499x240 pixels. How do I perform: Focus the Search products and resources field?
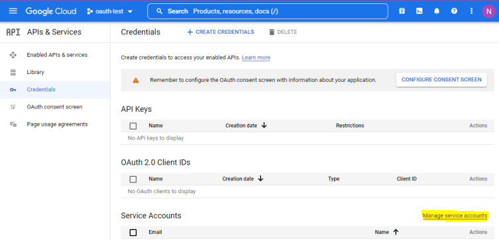[268, 11]
